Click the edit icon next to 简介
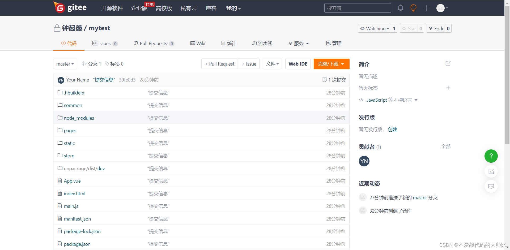The height and width of the screenshot is (250, 510). (x=448, y=64)
